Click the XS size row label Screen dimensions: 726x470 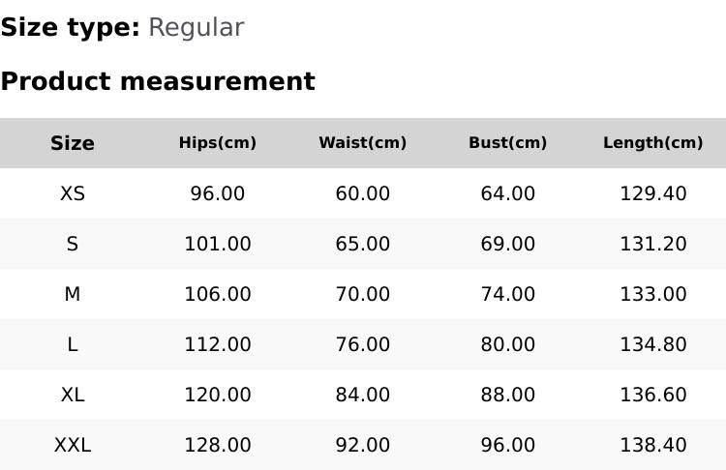click(x=73, y=193)
